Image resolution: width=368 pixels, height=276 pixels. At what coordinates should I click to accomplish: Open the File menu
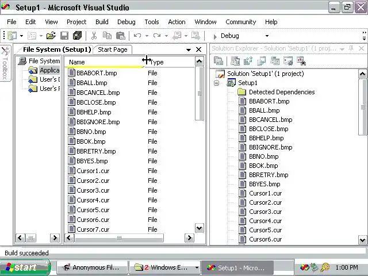coord(11,22)
